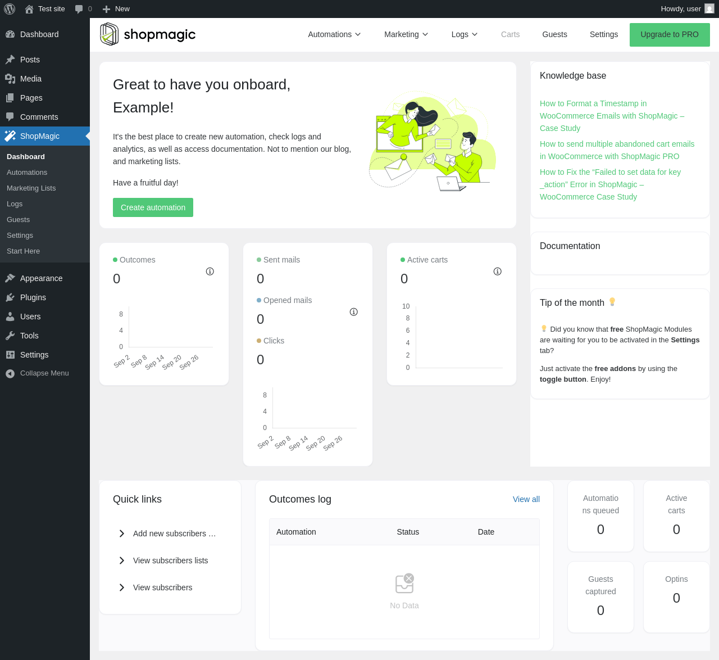
Task: Click the Optins stat card
Action: [x=676, y=597]
